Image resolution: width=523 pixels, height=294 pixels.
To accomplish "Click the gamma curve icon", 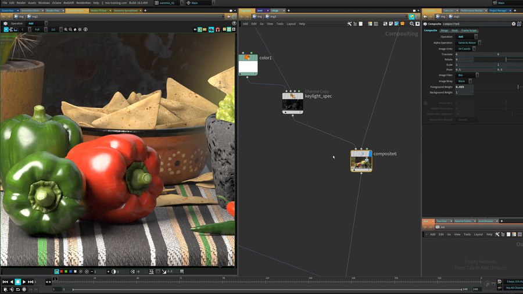I will click(164, 271).
